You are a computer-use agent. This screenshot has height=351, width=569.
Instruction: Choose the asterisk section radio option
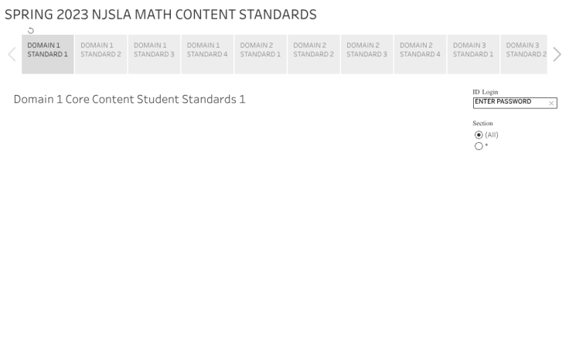(x=479, y=146)
